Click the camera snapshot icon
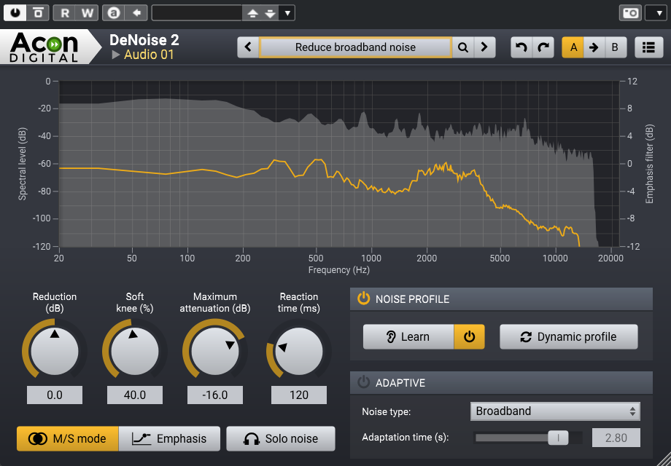This screenshot has width=671, height=466. click(x=630, y=13)
